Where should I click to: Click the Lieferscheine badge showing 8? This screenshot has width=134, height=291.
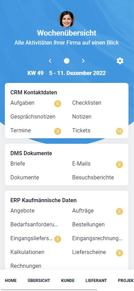point(119,253)
